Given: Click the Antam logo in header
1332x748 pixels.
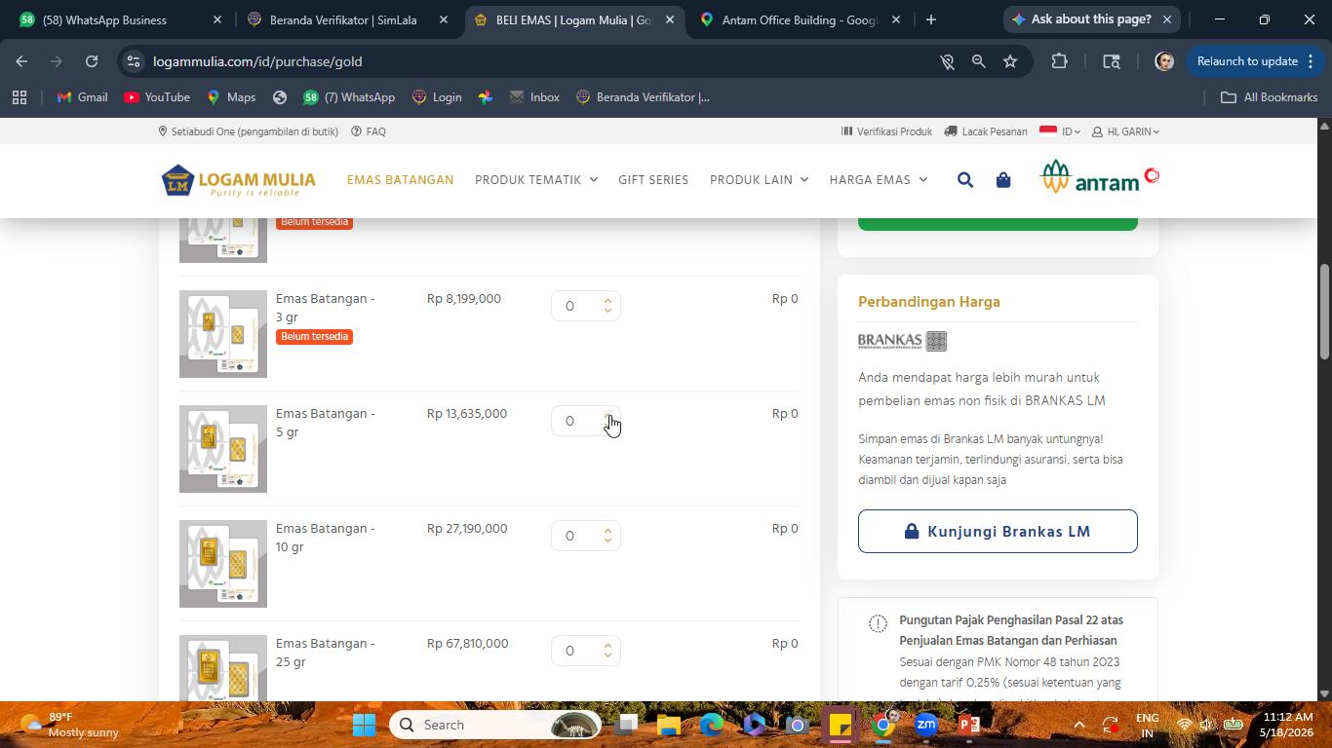Looking at the screenshot, I should [1100, 177].
